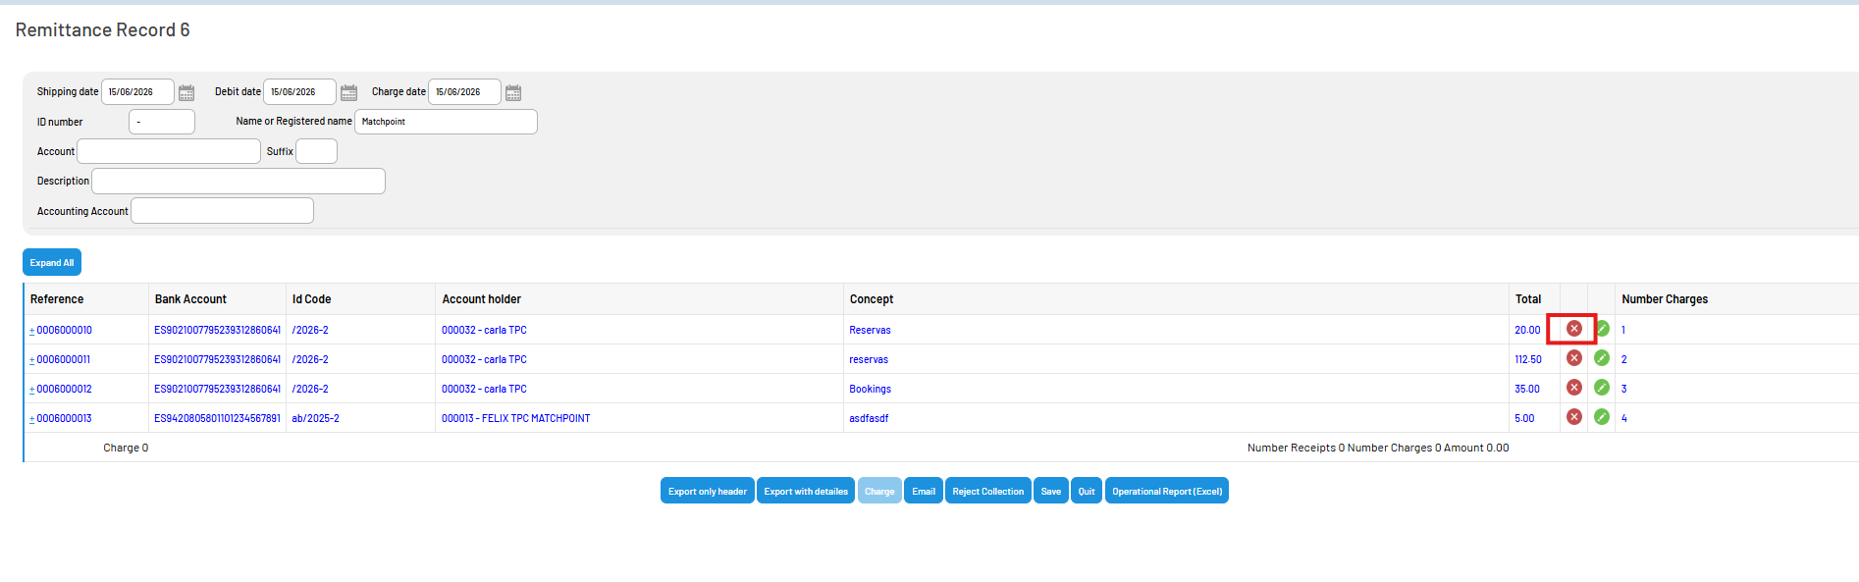
Task: Click the Number Charges column header
Action: pos(1665,299)
